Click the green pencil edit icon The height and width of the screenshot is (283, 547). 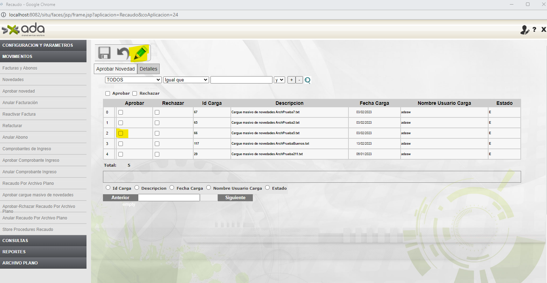[x=140, y=53]
